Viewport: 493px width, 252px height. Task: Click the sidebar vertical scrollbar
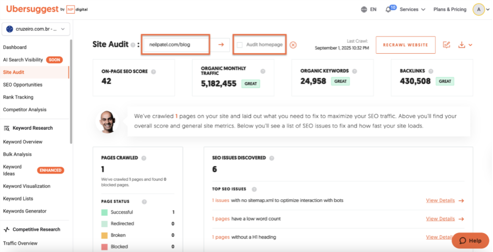(71, 91)
